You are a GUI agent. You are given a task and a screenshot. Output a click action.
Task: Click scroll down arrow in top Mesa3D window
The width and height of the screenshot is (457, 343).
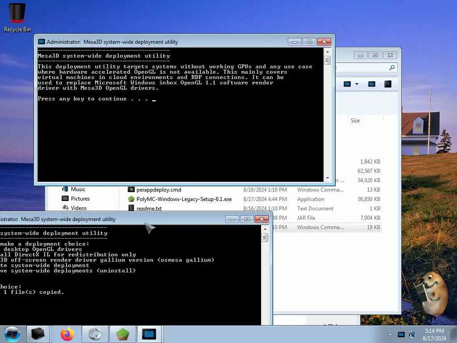[327, 178]
